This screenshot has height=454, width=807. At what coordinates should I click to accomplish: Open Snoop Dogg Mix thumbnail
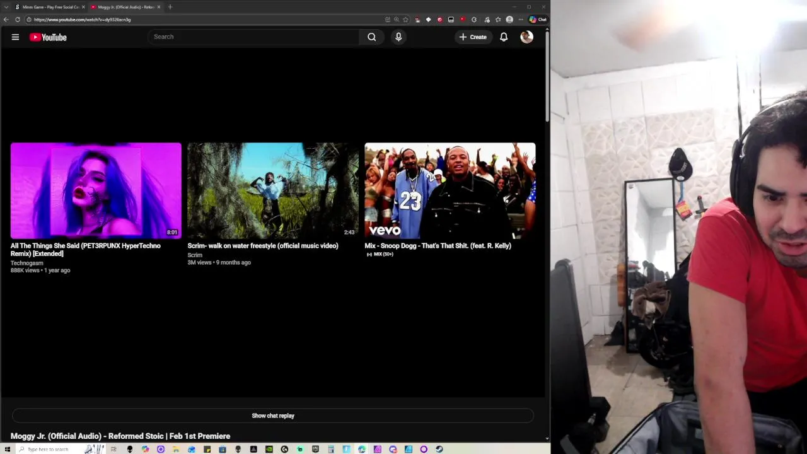pos(450,190)
